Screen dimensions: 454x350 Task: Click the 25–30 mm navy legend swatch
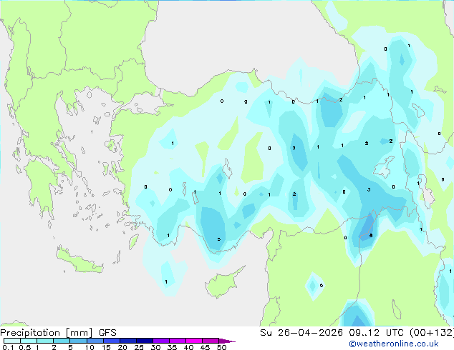tap(145, 341)
